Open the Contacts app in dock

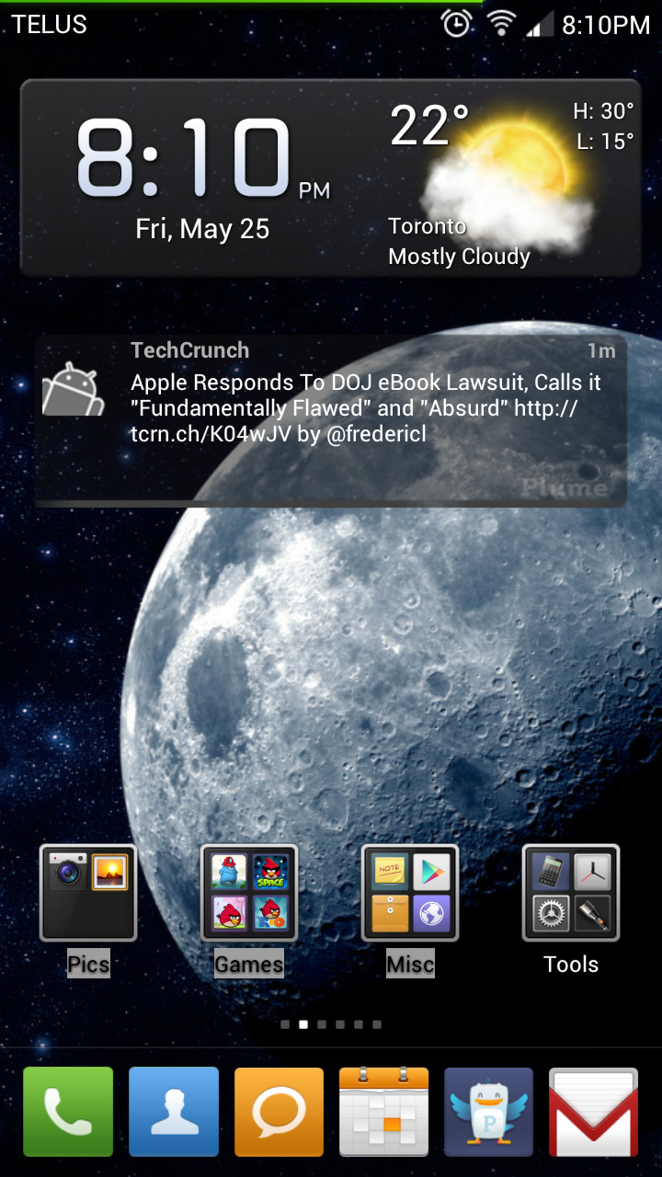coord(174,1111)
